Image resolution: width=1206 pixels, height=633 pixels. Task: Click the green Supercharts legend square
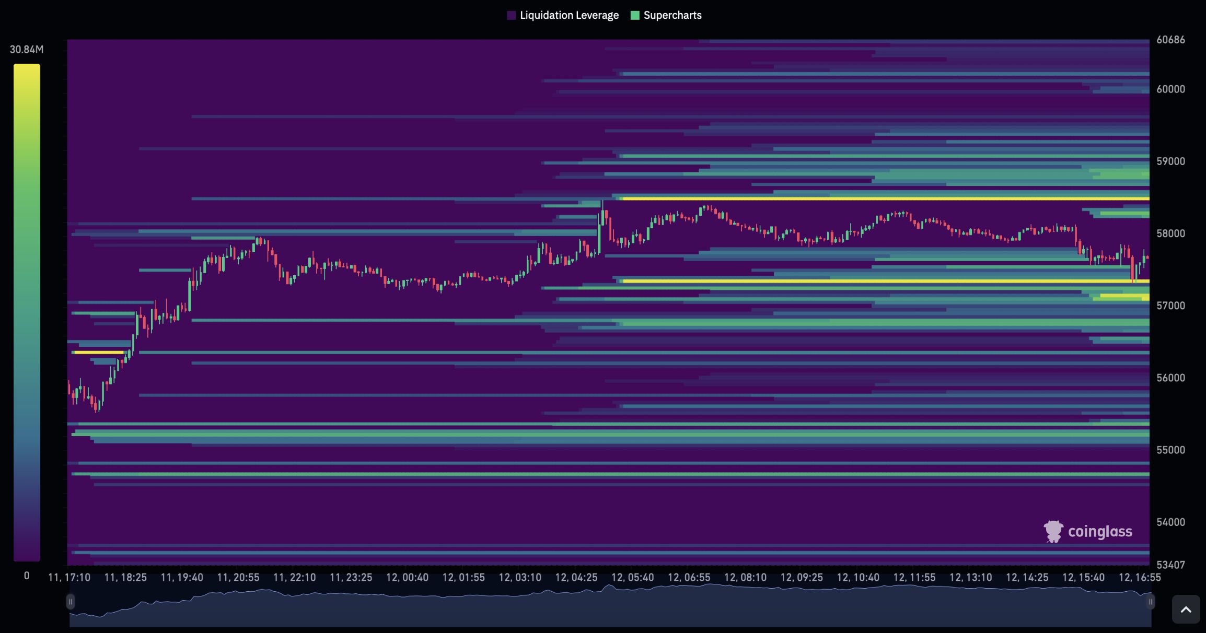coord(635,16)
